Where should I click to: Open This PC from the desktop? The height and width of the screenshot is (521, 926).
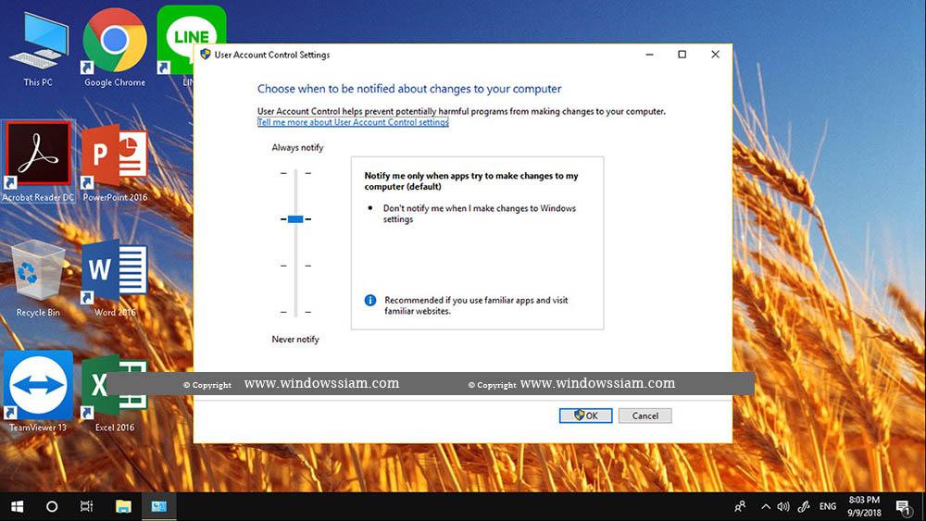tap(38, 44)
